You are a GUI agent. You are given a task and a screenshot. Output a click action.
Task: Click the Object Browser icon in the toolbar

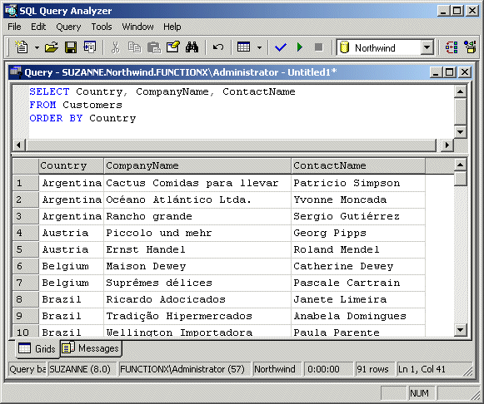click(x=451, y=47)
